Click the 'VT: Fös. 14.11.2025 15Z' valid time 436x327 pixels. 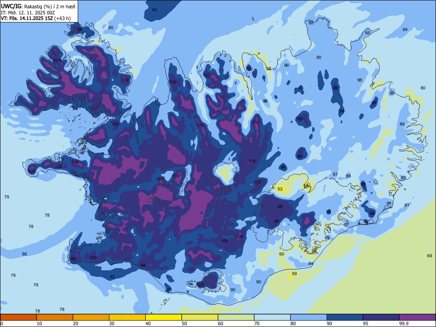pyautogui.click(x=27, y=18)
